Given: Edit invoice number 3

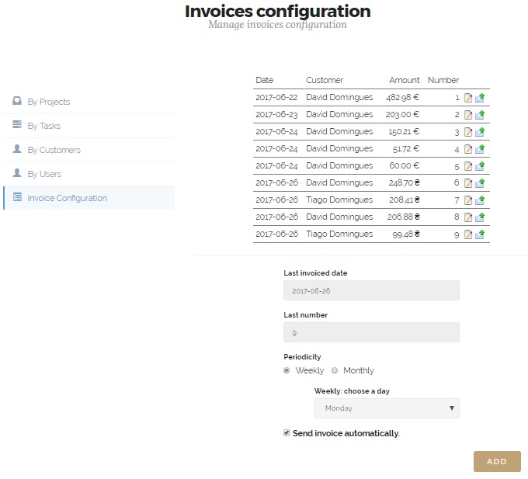Looking at the screenshot, I should (468, 132).
